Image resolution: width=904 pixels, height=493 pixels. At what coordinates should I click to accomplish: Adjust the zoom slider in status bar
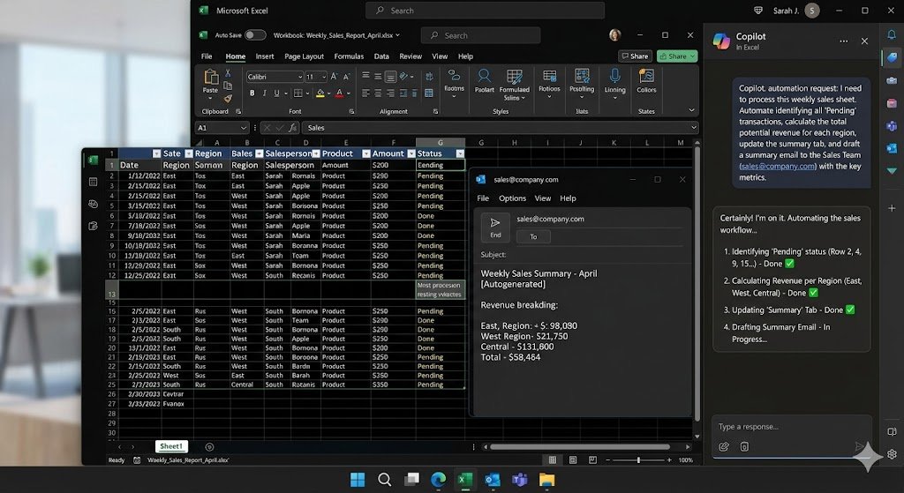click(x=638, y=460)
